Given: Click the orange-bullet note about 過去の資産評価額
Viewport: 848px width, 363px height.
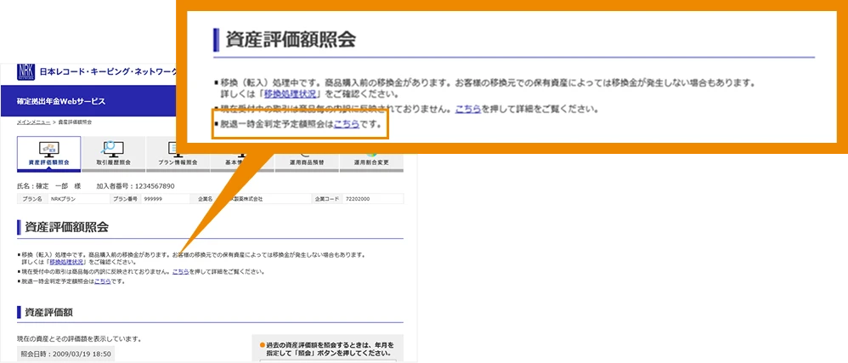Looking at the screenshot, I should 326,349.
